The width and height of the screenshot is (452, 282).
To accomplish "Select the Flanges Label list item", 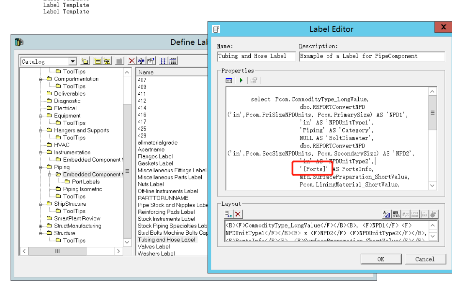I will point(155,156).
